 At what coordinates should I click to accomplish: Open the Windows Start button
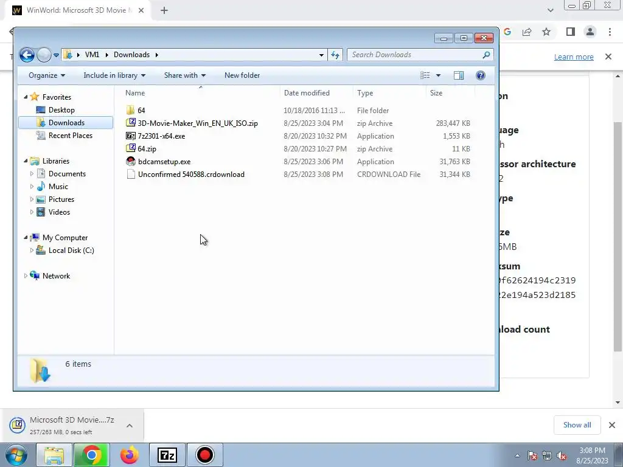[16, 455]
